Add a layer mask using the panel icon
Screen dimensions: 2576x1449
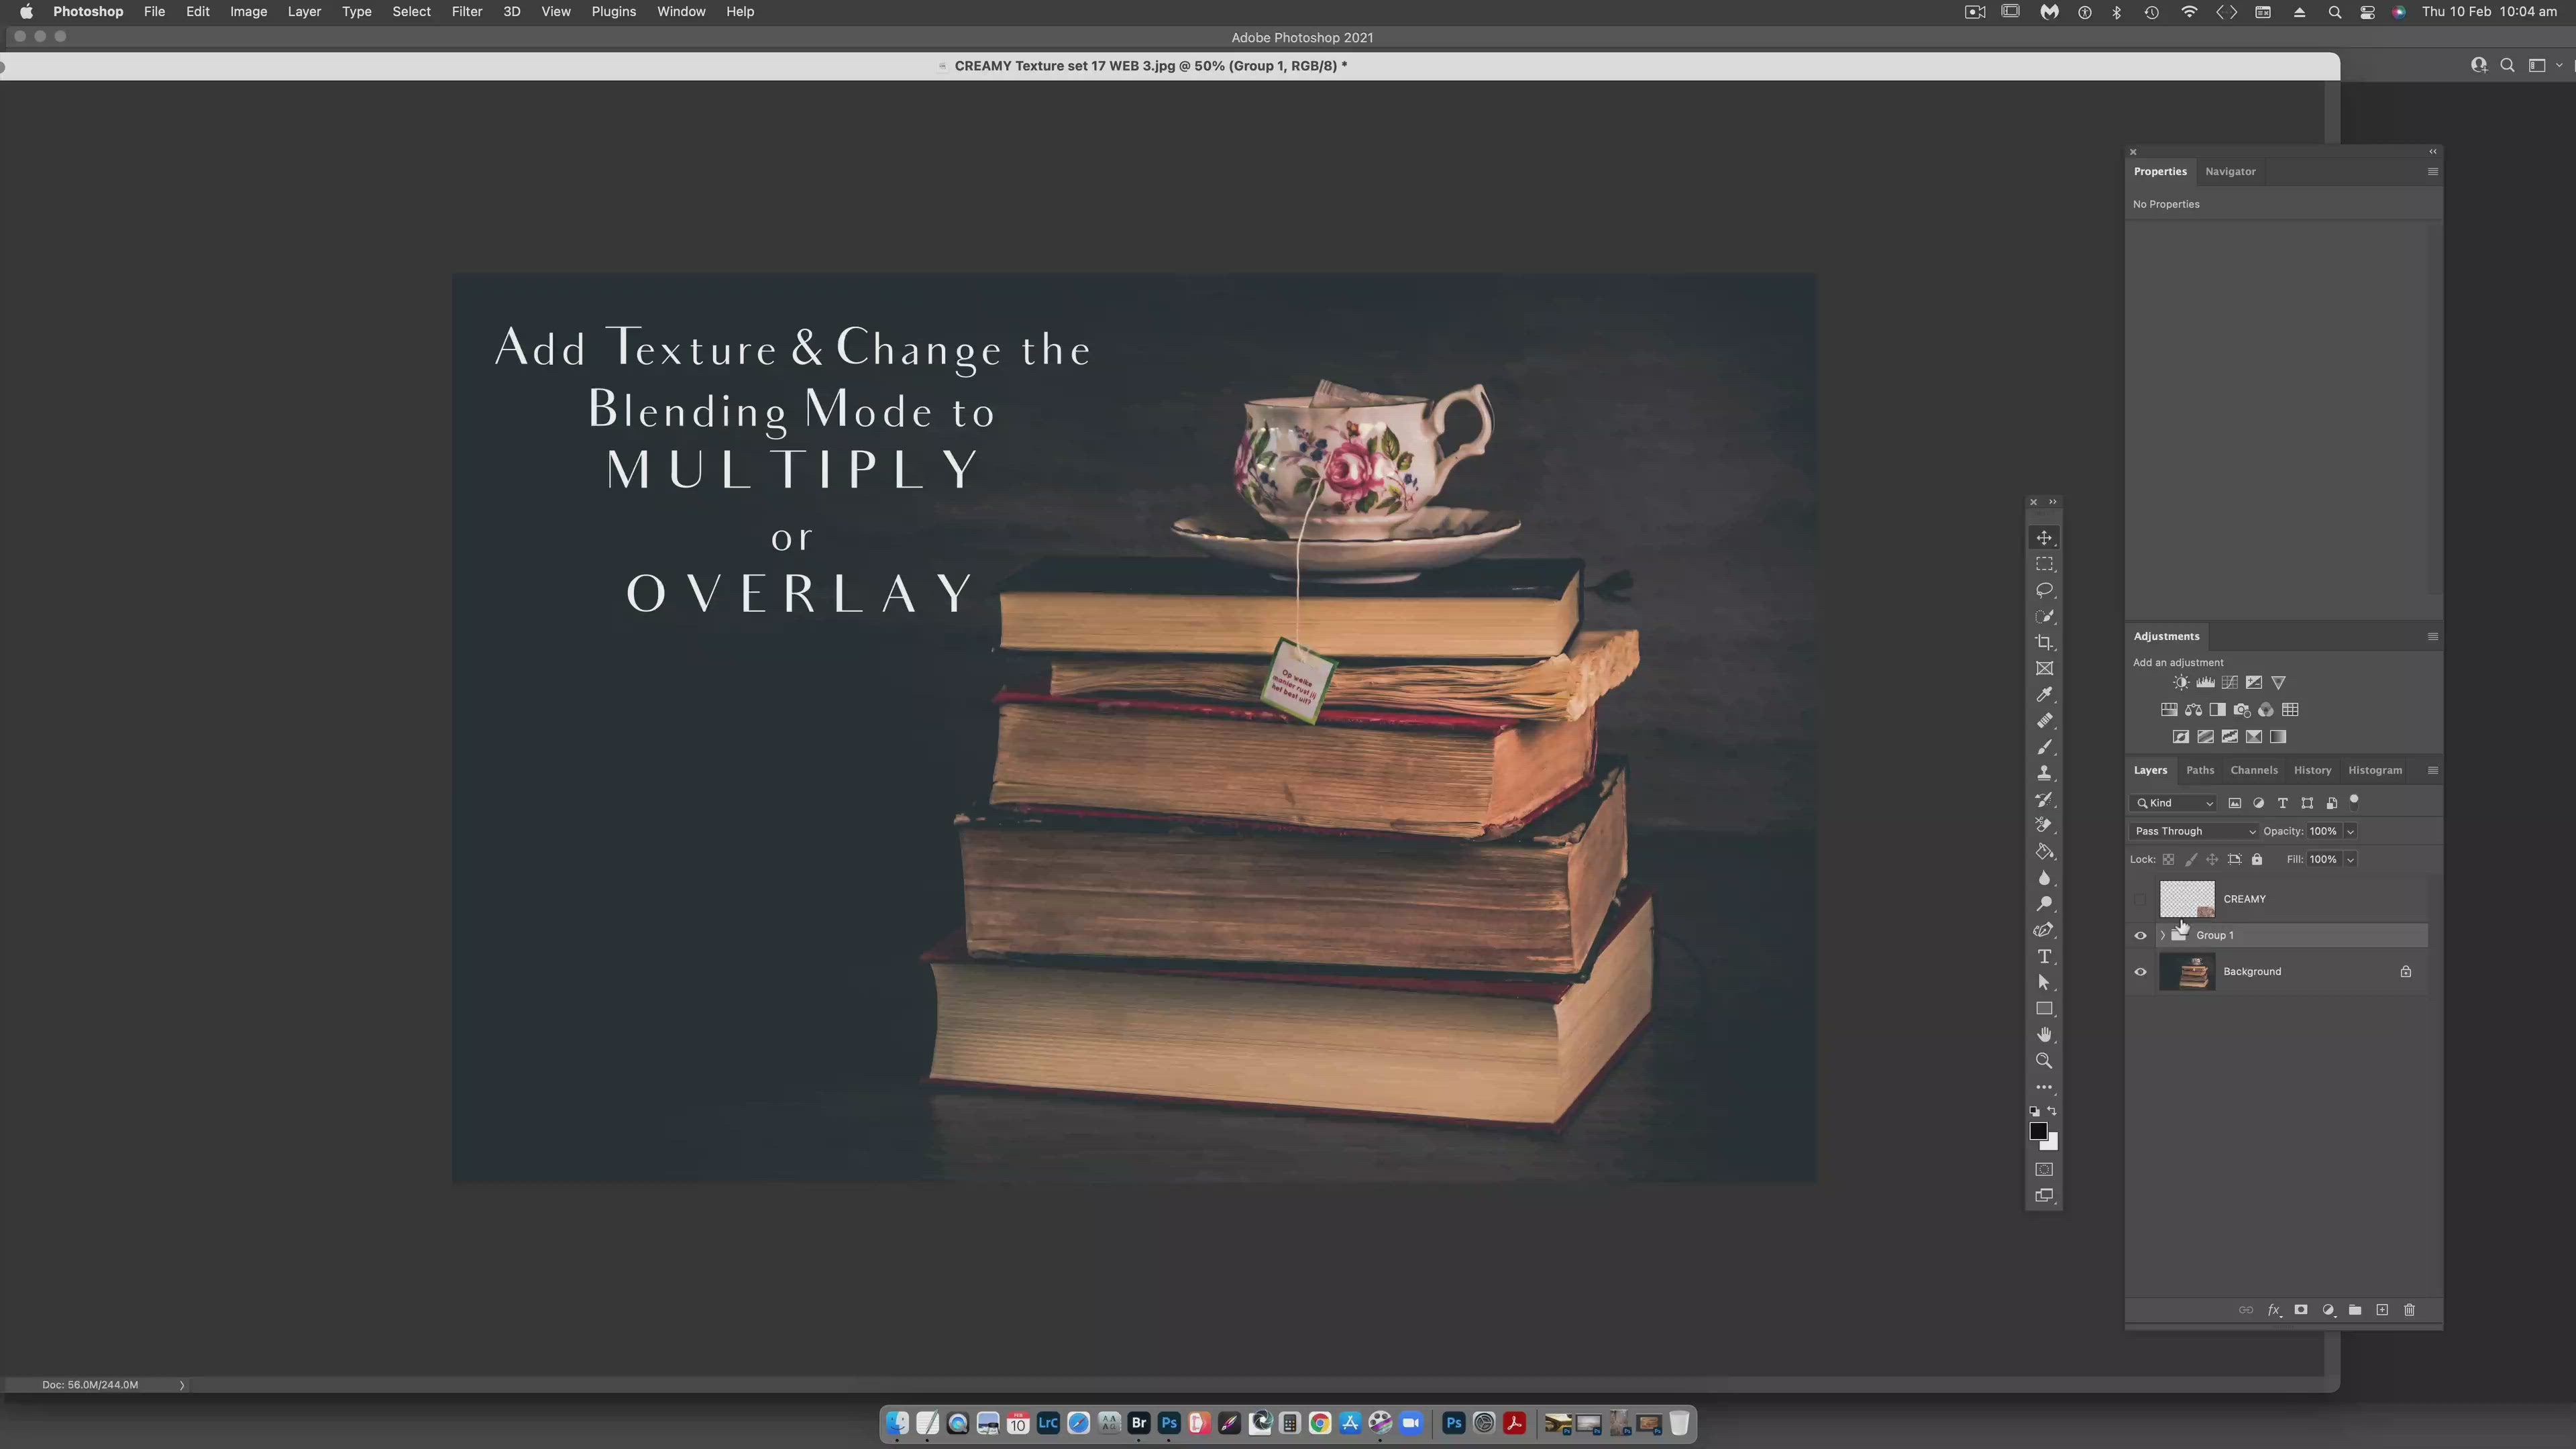(x=2301, y=1310)
